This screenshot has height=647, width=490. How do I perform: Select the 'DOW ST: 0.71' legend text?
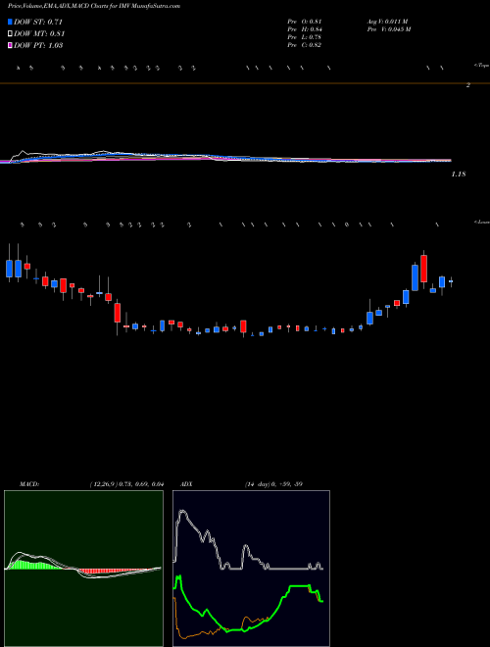pyautogui.click(x=38, y=22)
